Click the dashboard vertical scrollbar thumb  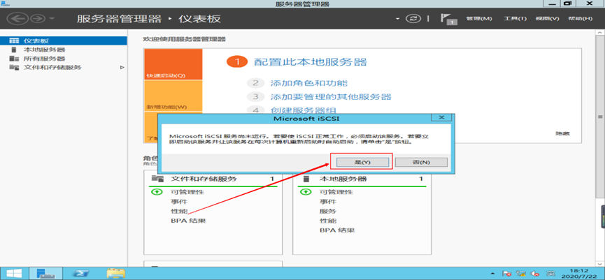pos(600,117)
